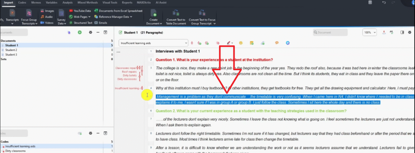Click the link icon in coding toolbar
Screen dimensions: 415x153
pos(263,43)
